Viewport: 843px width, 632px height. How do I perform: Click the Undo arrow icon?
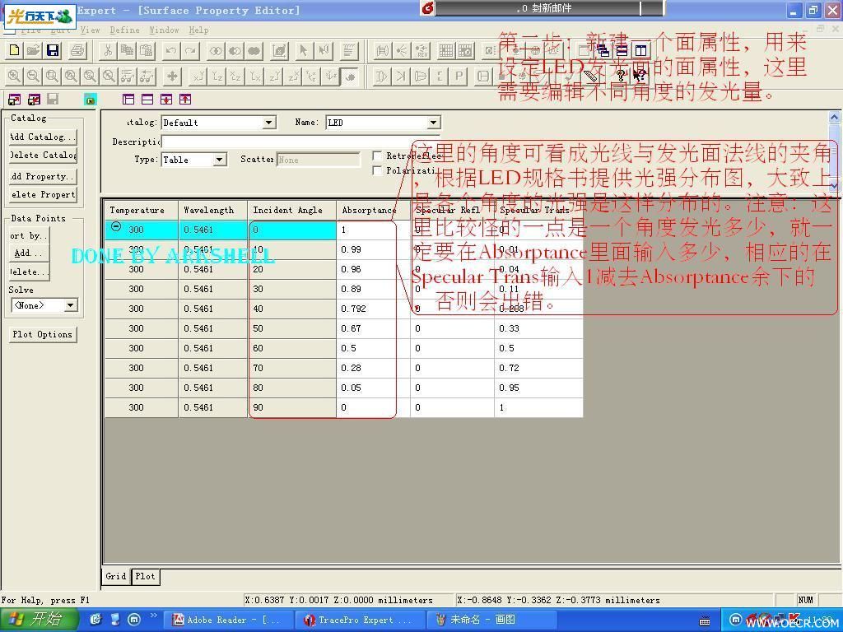(x=171, y=50)
